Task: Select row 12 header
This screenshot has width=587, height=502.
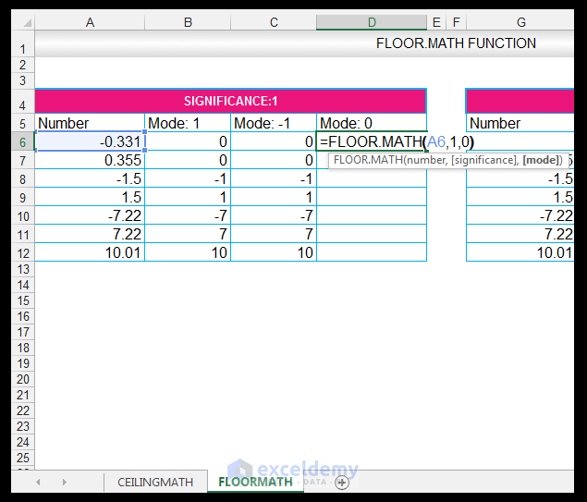Action: [23, 253]
